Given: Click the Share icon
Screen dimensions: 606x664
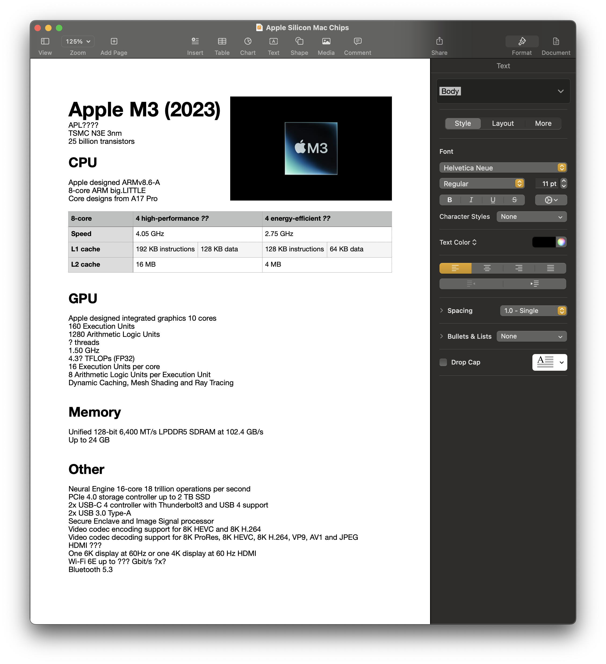Looking at the screenshot, I should (439, 41).
